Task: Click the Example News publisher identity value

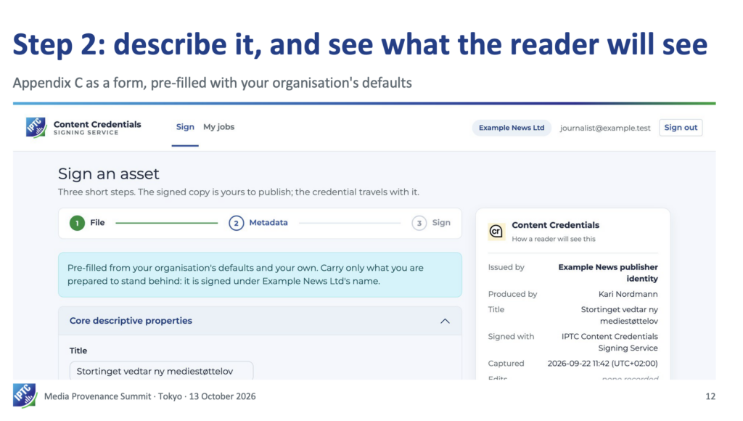Action: 608,273
